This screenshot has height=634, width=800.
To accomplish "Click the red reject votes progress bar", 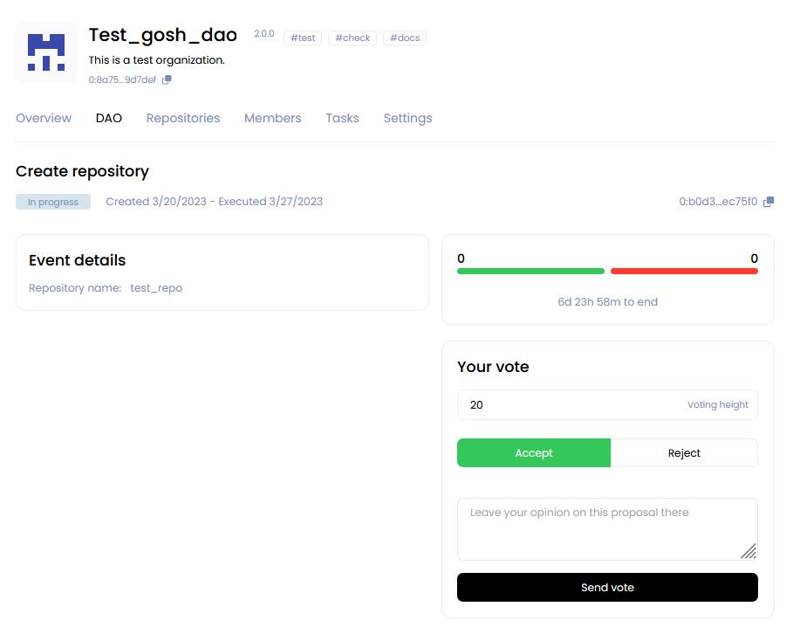I will coord(684,272).
